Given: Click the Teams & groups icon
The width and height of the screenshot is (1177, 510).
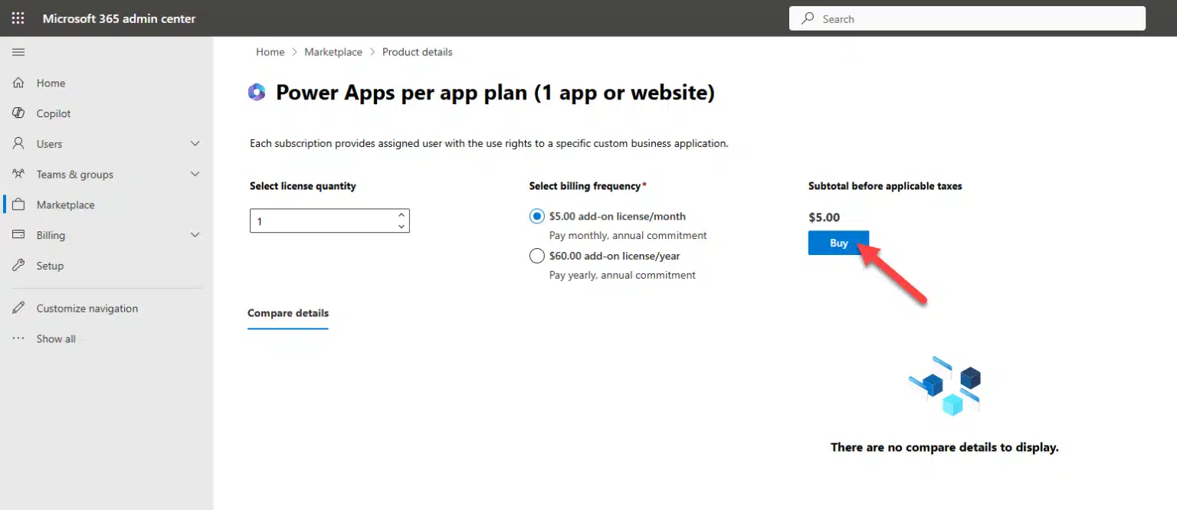Looking at the screenshot, I should pyautogui.click(x=19, y=174).
